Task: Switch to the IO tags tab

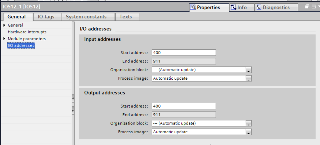Action: 47,17
